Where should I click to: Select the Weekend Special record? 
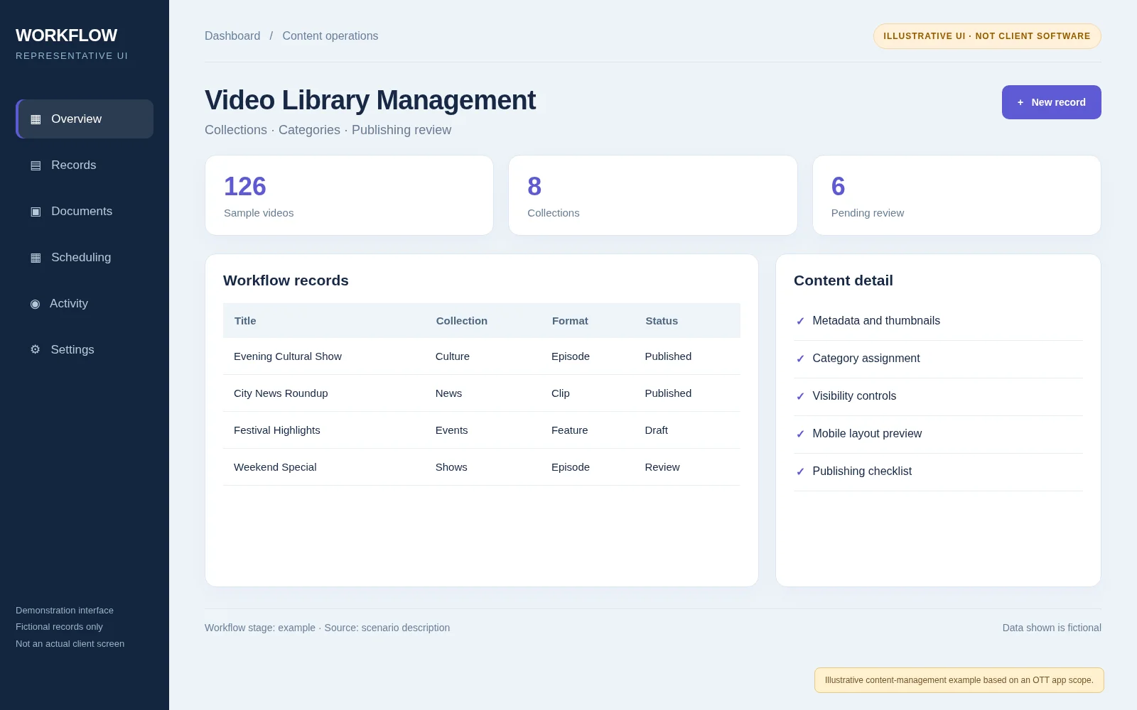click(482, 467)
